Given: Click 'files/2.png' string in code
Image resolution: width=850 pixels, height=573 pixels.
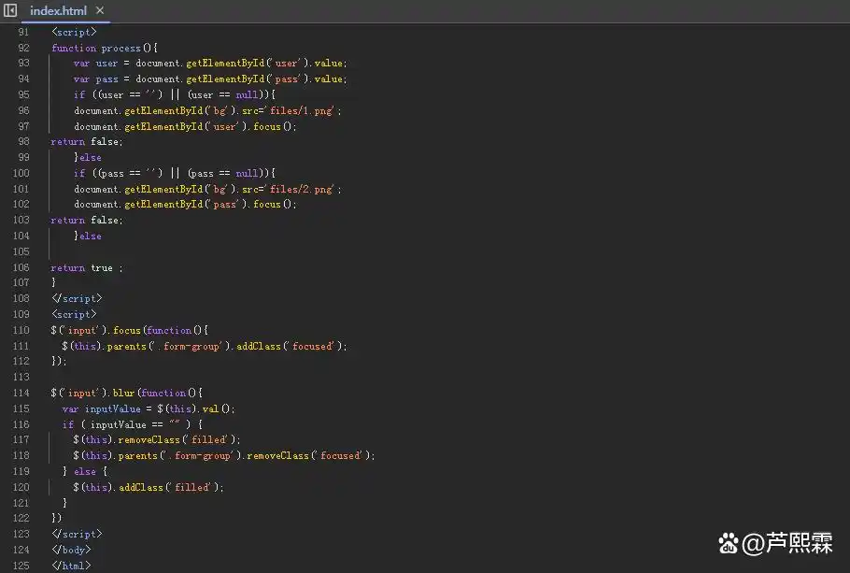Looking at the screenshot, I should [x=302, y=190].
